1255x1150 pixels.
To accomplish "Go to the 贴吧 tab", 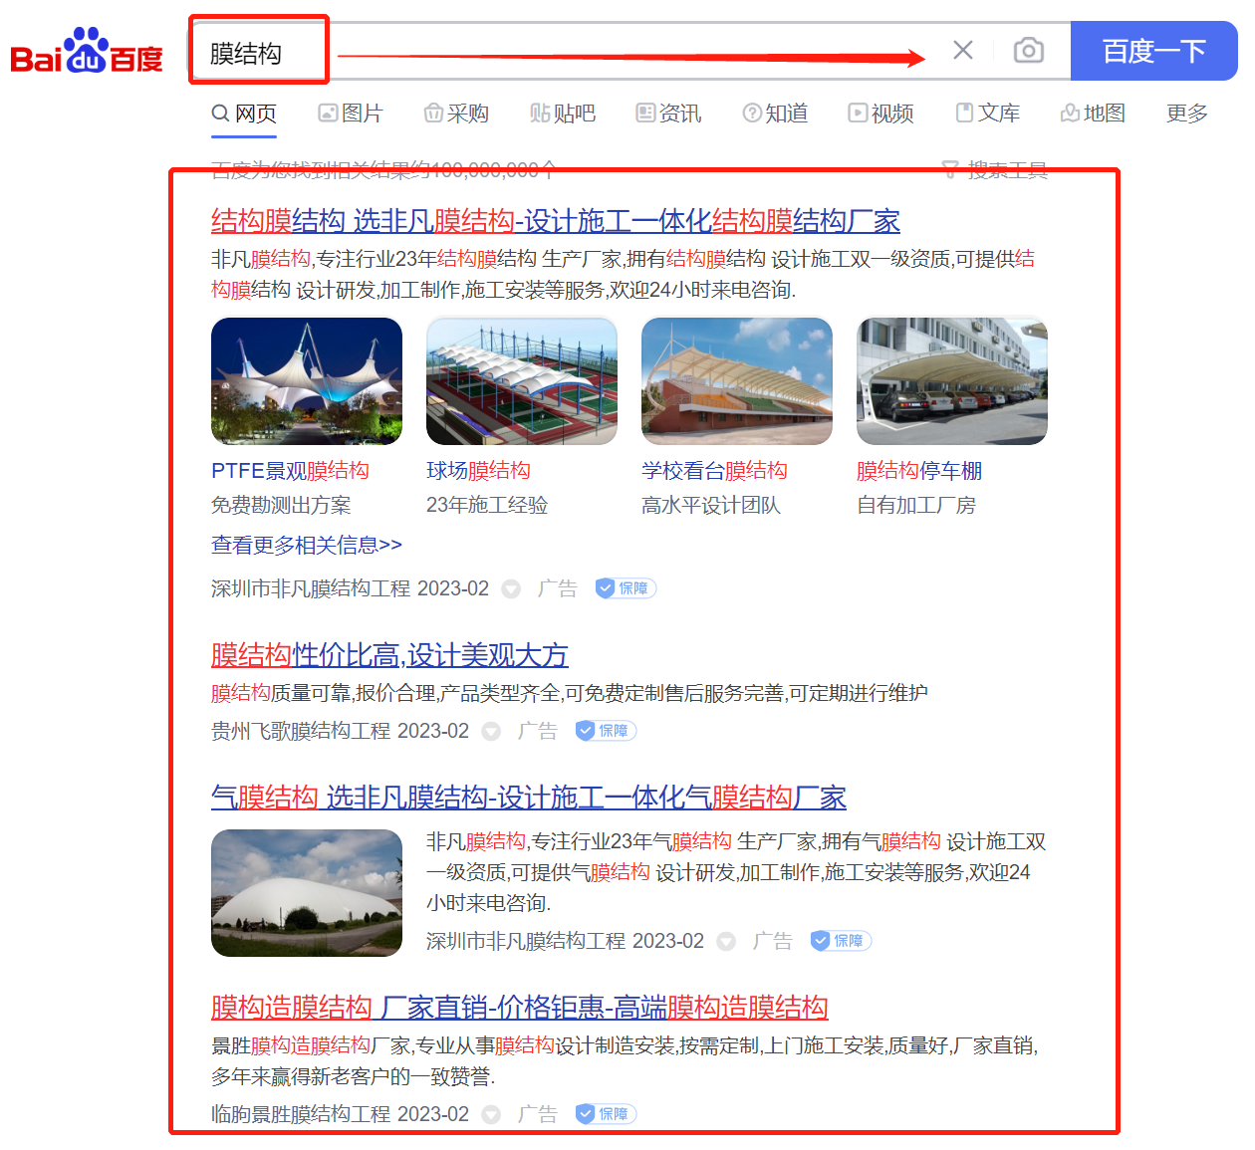I will tap(563, 114).
